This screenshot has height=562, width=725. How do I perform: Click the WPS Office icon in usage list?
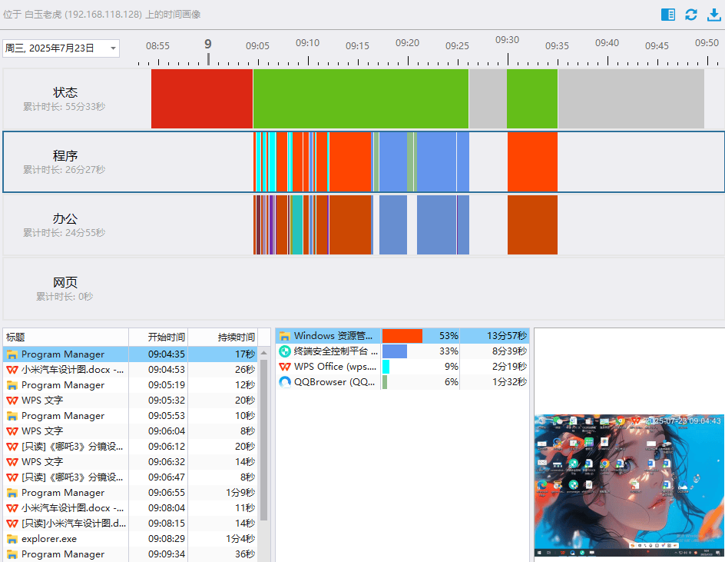pyautogui.click(x=285, y=367)
